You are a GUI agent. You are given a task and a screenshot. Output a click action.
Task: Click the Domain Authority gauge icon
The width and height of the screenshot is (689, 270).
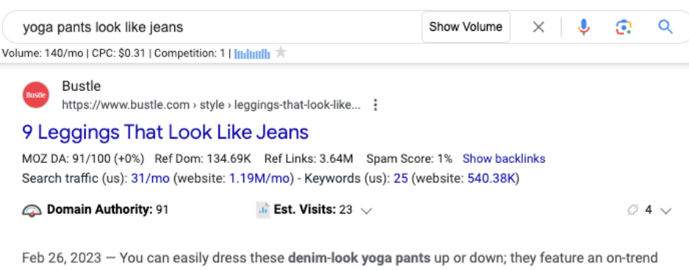click(32, 211)
